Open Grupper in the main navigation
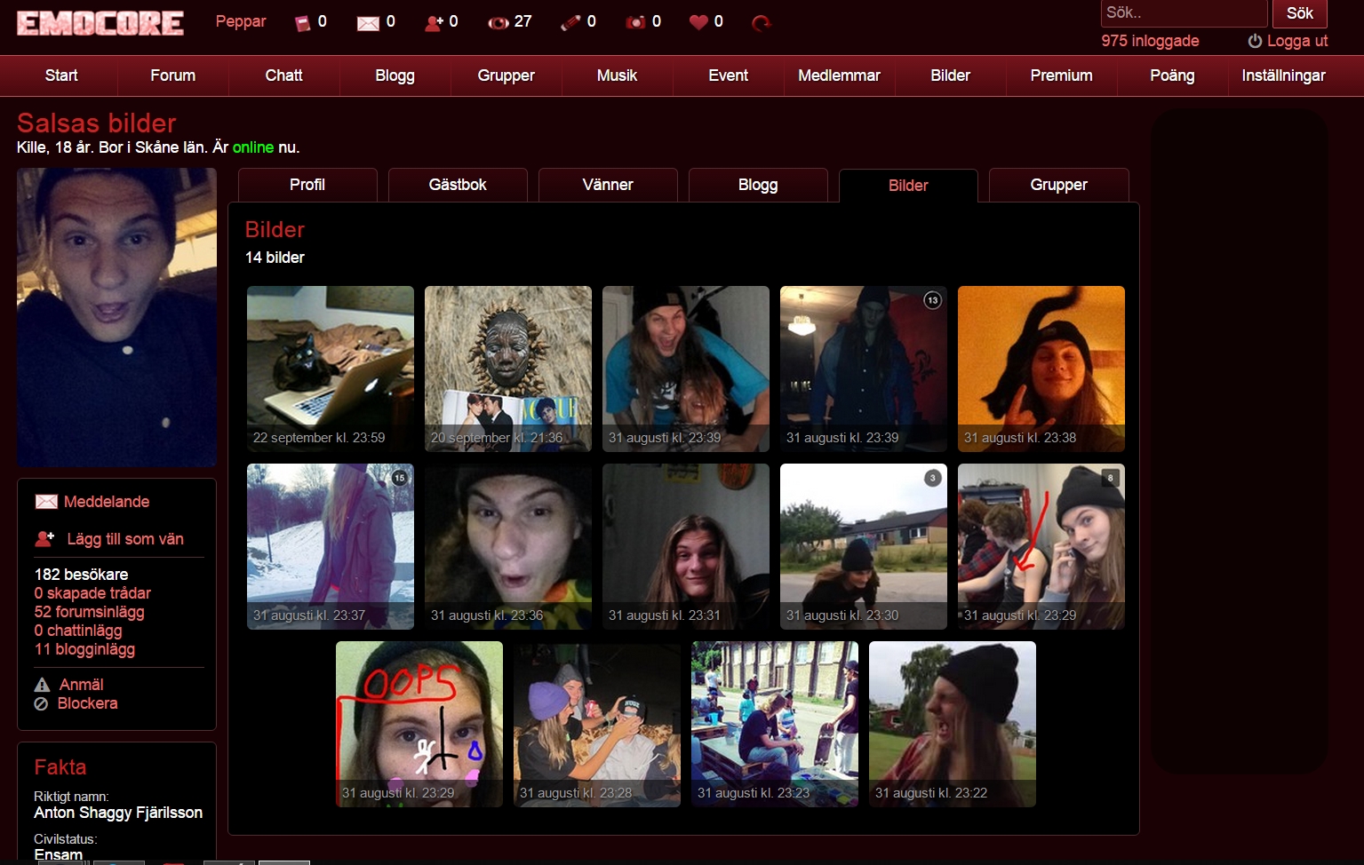The height and width of the screenshot is (865, 1364). click(507, 75)
